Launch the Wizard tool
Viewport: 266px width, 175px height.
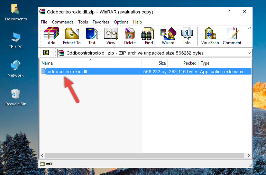tap(168, 36)
